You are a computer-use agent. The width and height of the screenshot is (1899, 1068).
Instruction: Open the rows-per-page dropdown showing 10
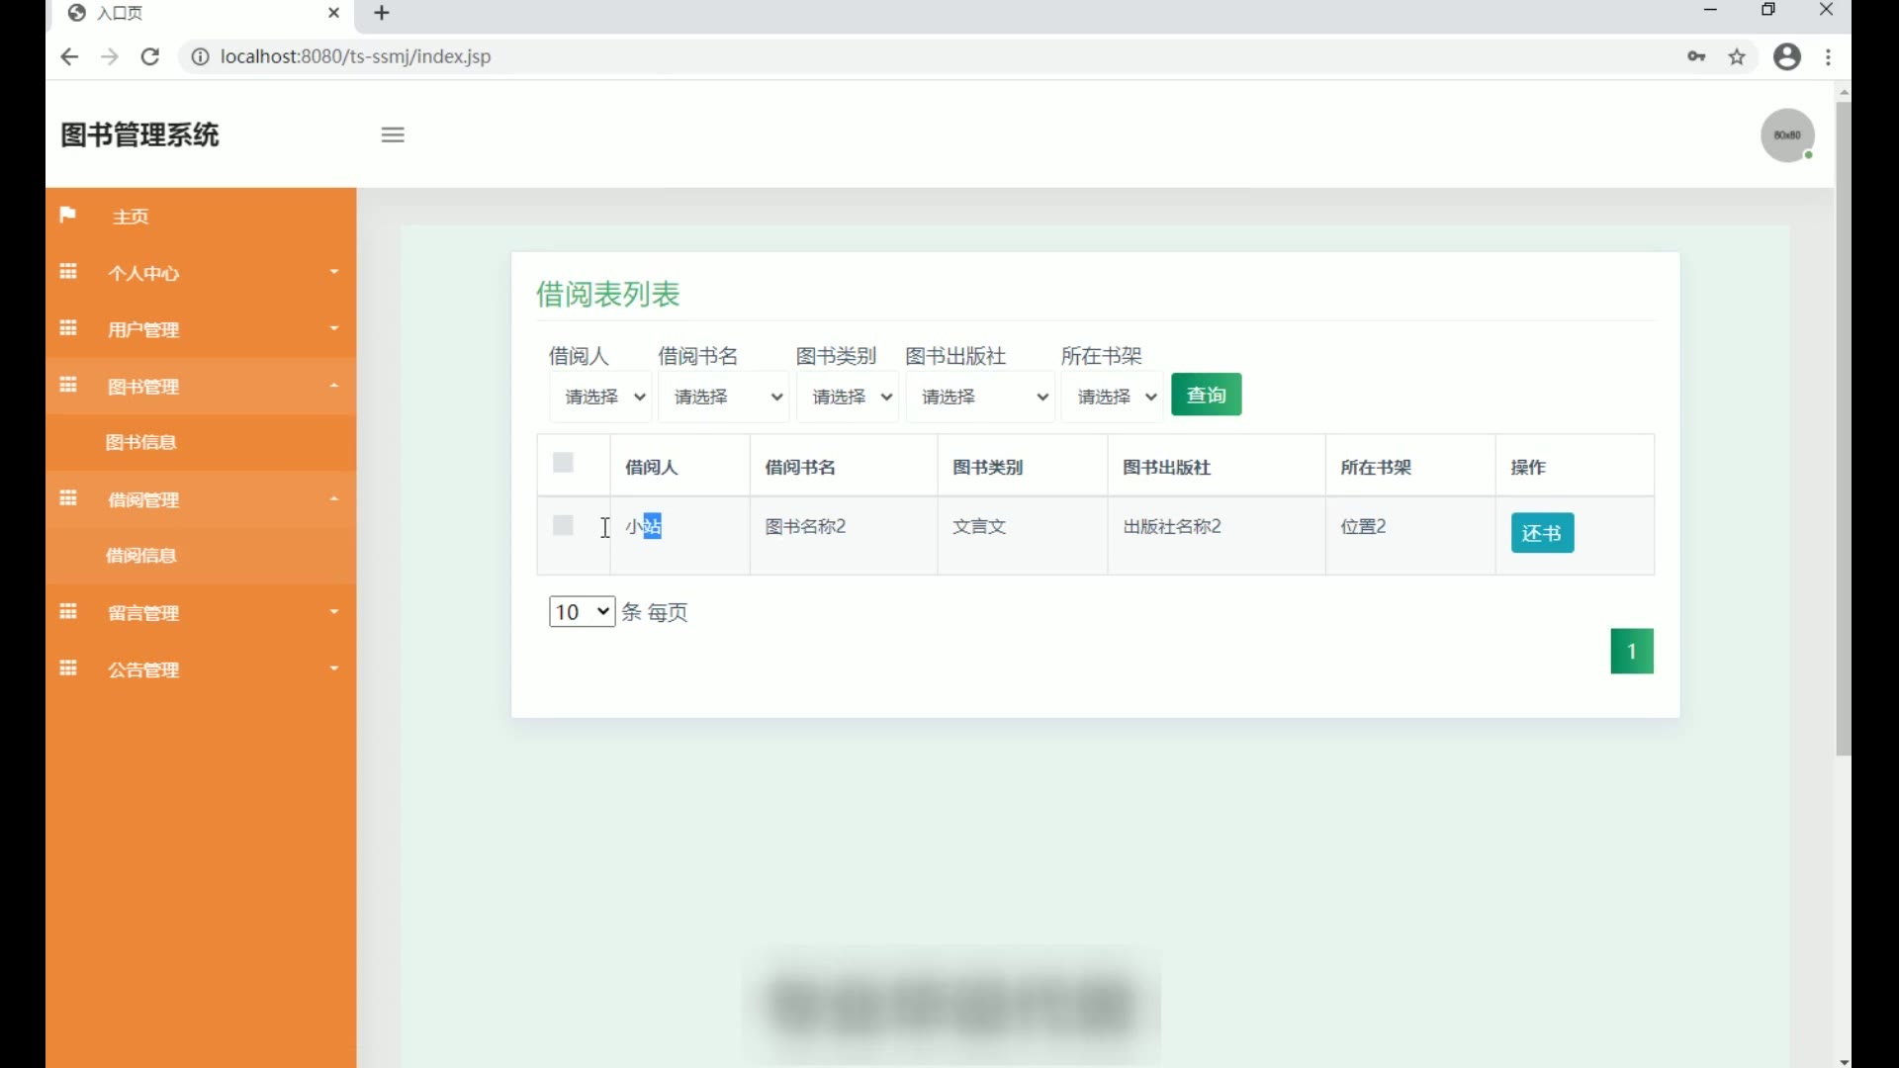[582, 612]
